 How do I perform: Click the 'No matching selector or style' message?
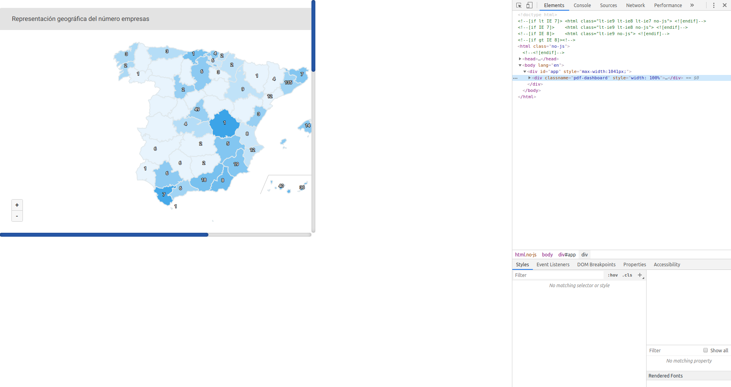(x=579, y=286)
